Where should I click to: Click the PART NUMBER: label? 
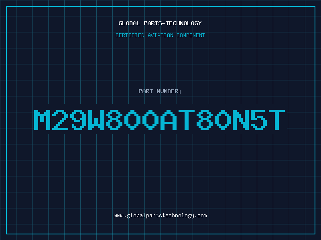pos(160,91)
